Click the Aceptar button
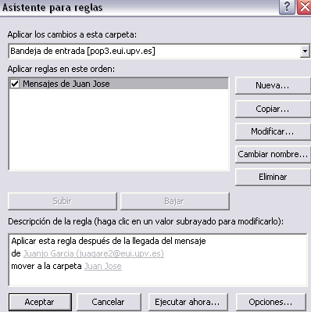The height and width of the screenshot is (312, 311). 40,302
